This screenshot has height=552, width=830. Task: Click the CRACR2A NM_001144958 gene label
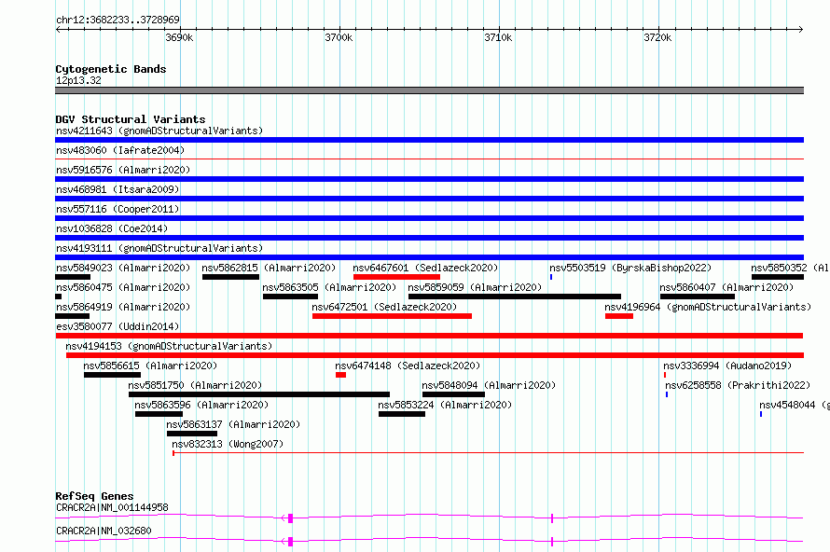[x=112, y=507]
